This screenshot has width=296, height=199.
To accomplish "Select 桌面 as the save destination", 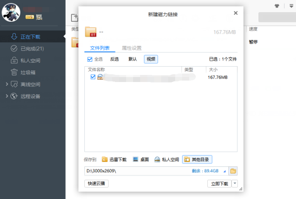I will tap(141, 159).
